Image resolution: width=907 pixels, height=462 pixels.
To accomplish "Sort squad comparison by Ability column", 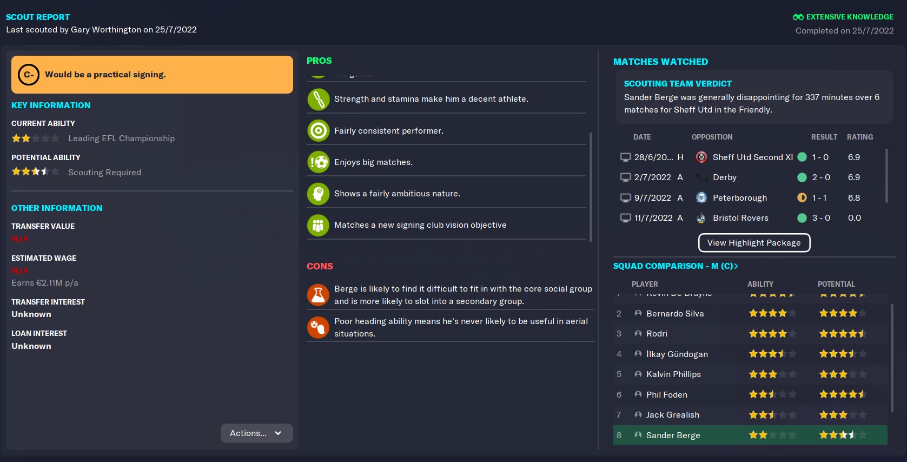I will pyautogui.click(x=760, y=285).
